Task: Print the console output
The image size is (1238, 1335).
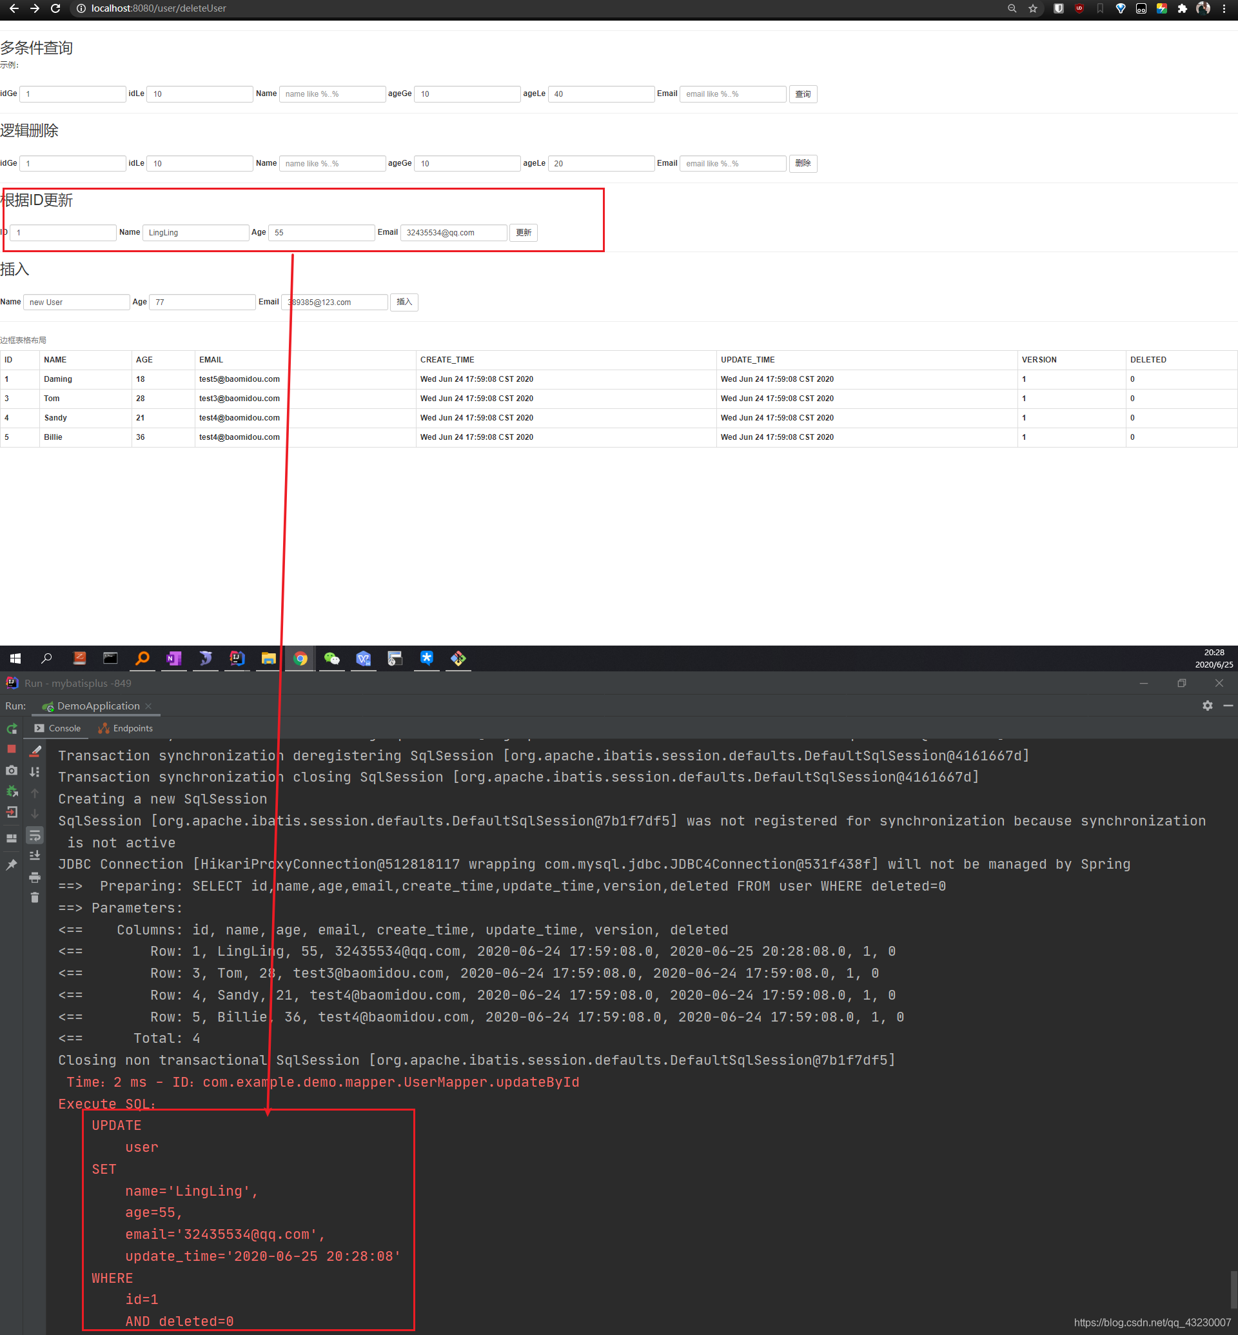Action: 35,877
